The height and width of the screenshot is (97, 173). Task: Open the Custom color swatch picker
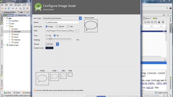(x=49, y=48)
